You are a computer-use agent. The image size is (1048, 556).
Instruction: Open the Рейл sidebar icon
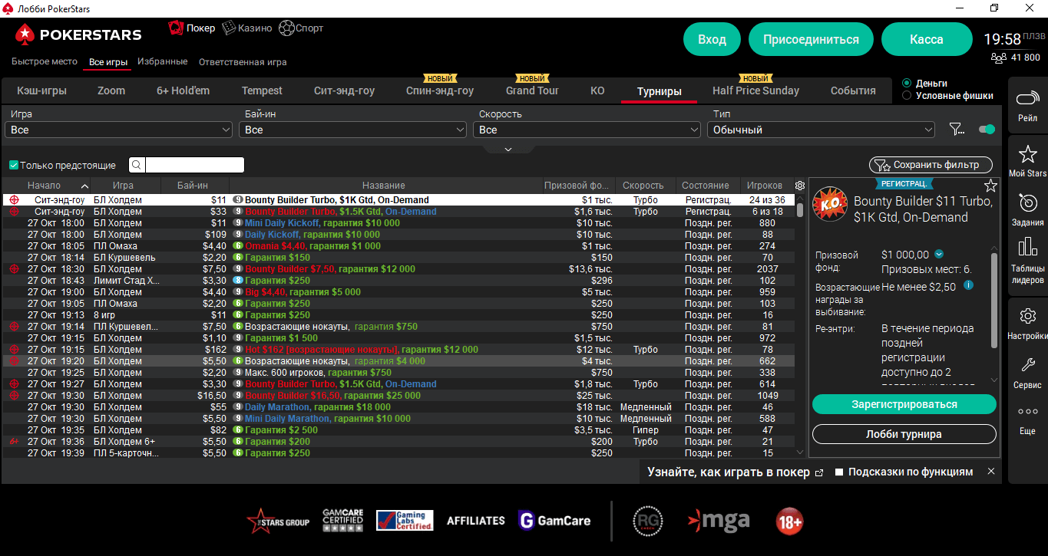click(x=1027, y=100)
